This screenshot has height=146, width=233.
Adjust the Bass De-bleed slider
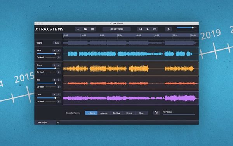tap(50, 87)
